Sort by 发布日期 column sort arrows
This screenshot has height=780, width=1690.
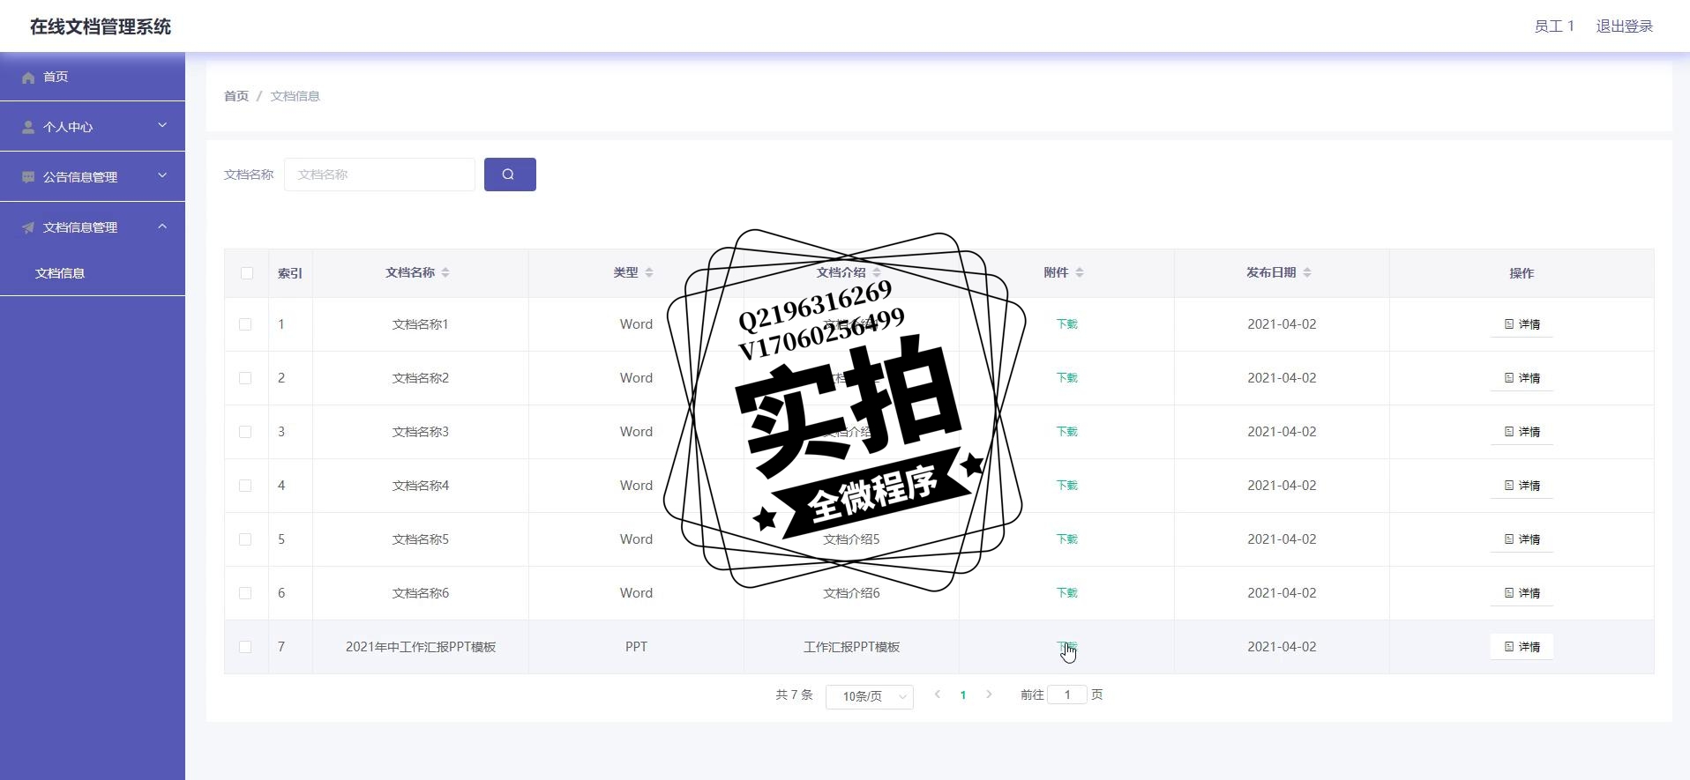pyautogui.click(x=1307, y=273)
